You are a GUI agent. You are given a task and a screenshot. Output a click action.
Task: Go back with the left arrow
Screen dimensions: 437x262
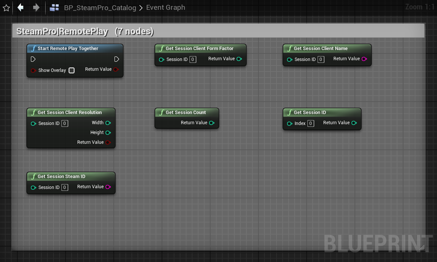click(21, 8)
